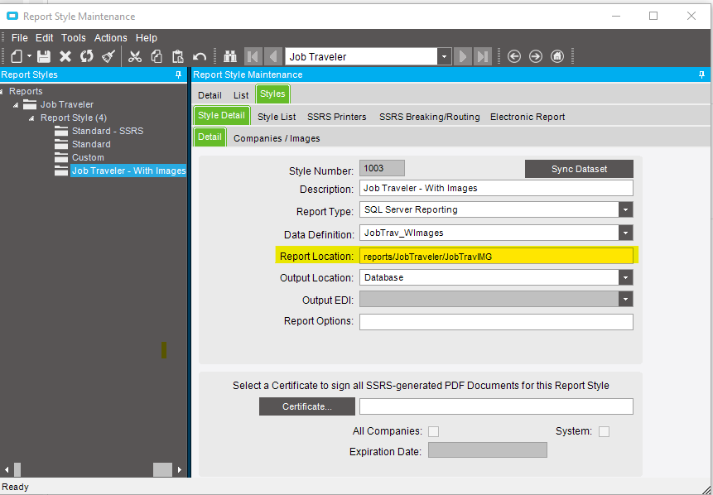Click the Report Location input field

[496, 257]
